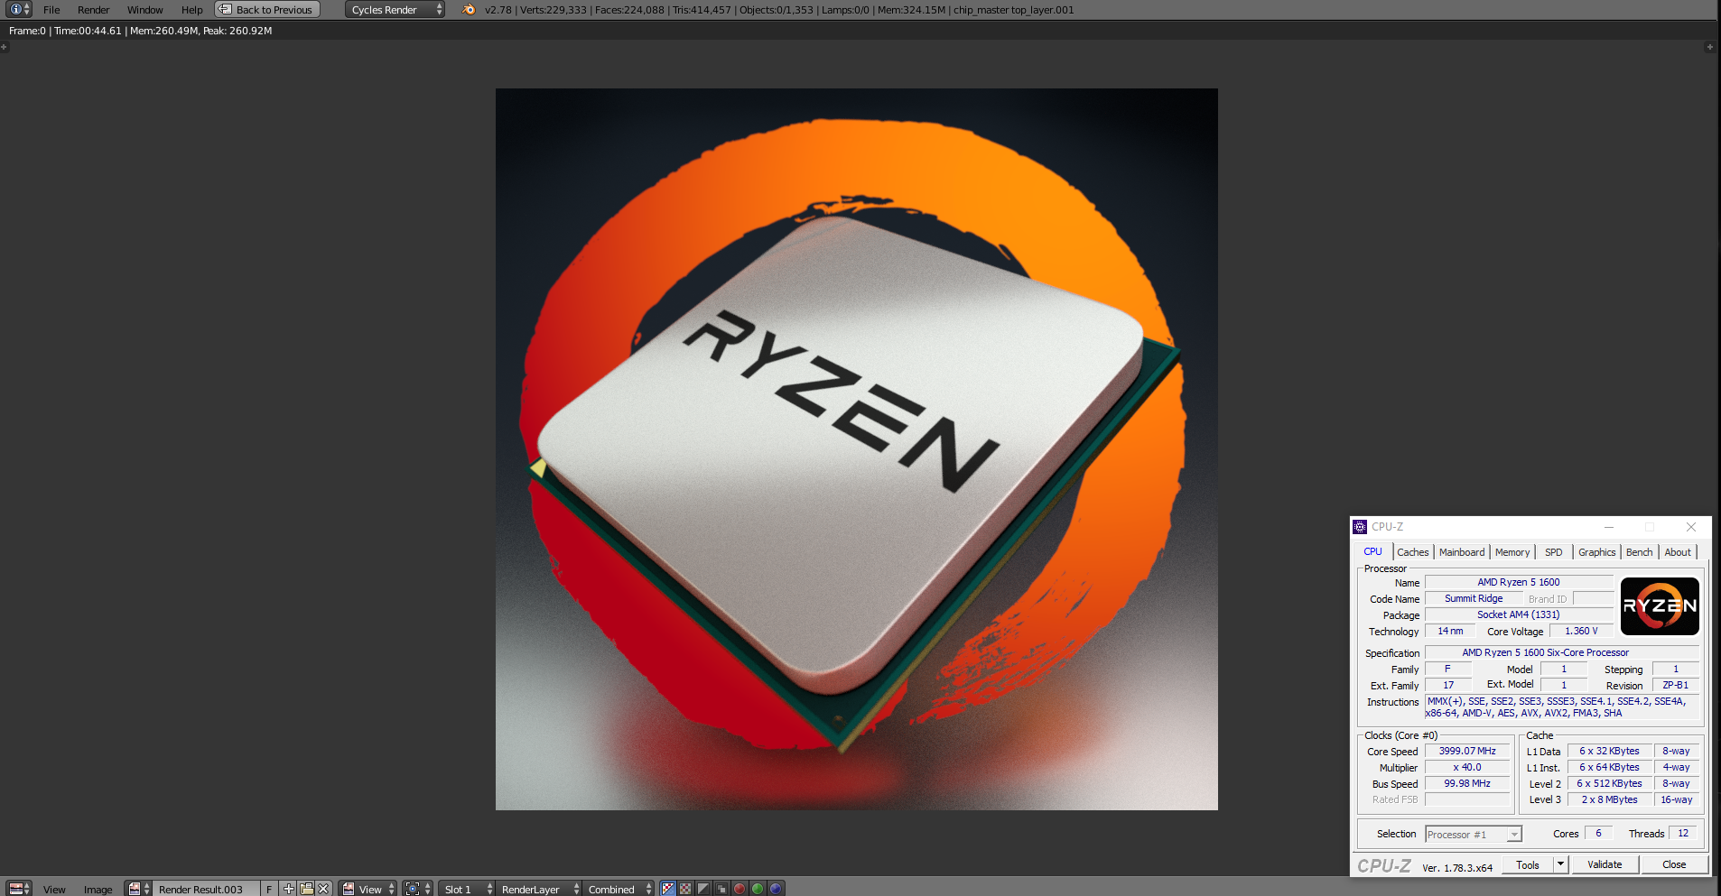The image size is (1721, 896).
Task: Switch to the SPD tab in CPU-Z
Action: 1553,552
